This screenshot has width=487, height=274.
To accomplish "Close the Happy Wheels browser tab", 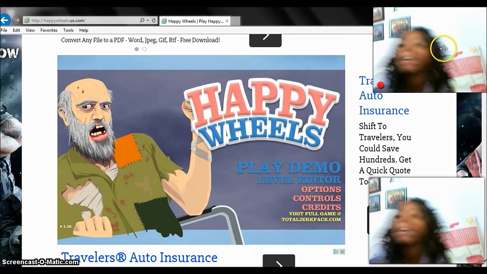I will pos(227,21).
